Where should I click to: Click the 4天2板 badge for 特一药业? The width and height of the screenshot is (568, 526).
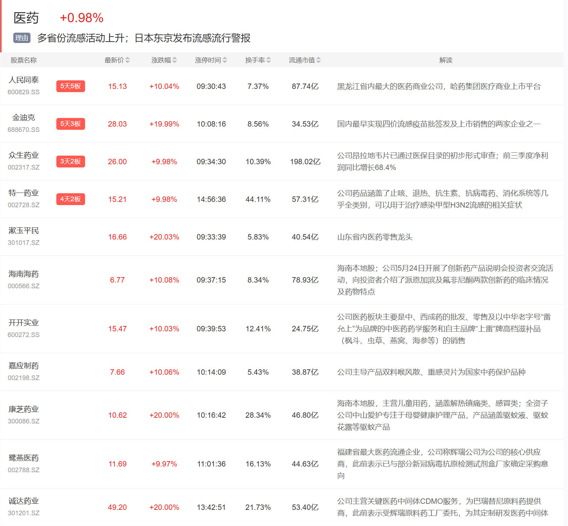(x=70, y=199)
